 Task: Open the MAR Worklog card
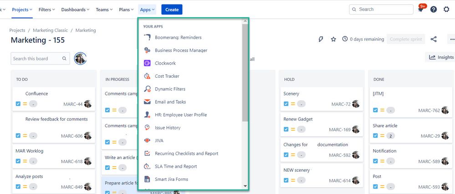(54, 156)
